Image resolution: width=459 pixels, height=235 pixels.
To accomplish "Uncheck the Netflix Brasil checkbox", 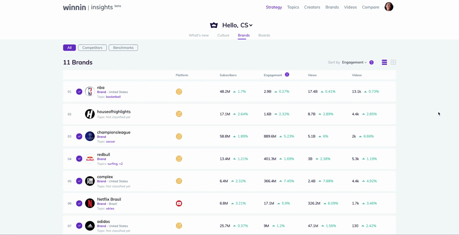I will [x=79, y=204].
